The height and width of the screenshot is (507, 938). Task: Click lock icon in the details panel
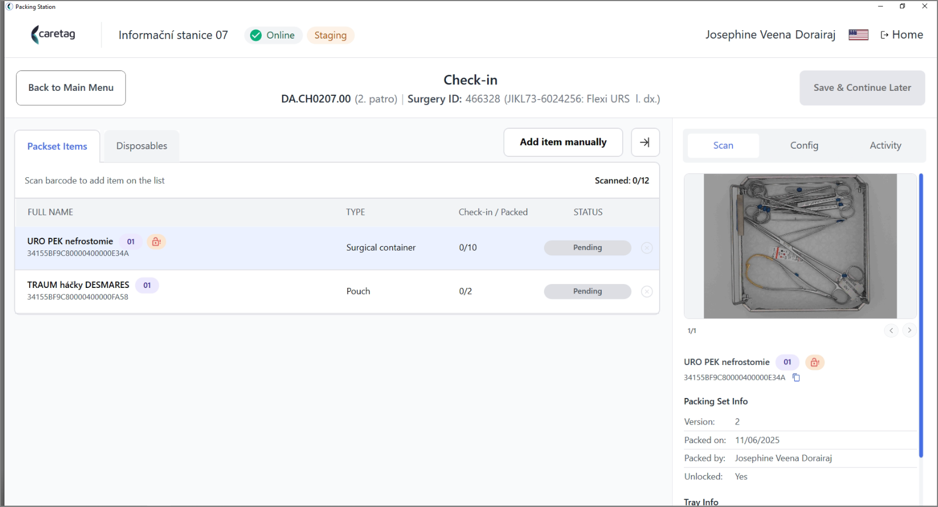point(815,362)
